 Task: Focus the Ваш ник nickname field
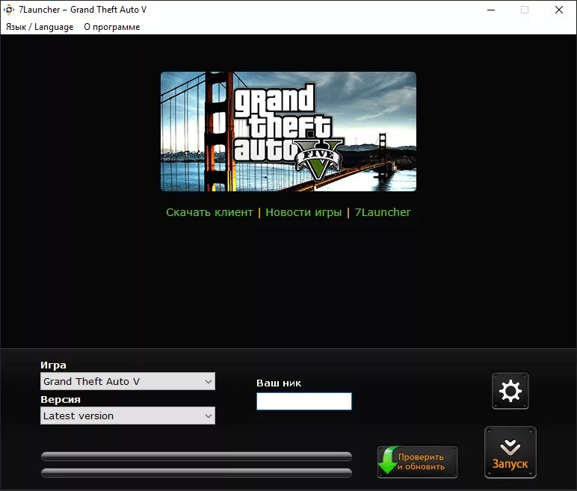pos(304,401)
